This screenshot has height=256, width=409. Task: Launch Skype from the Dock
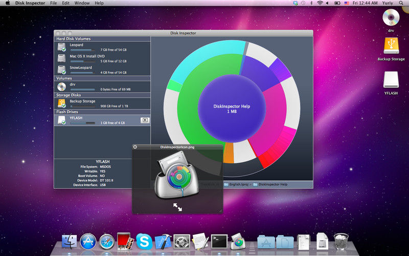click(x=144, y=241)
